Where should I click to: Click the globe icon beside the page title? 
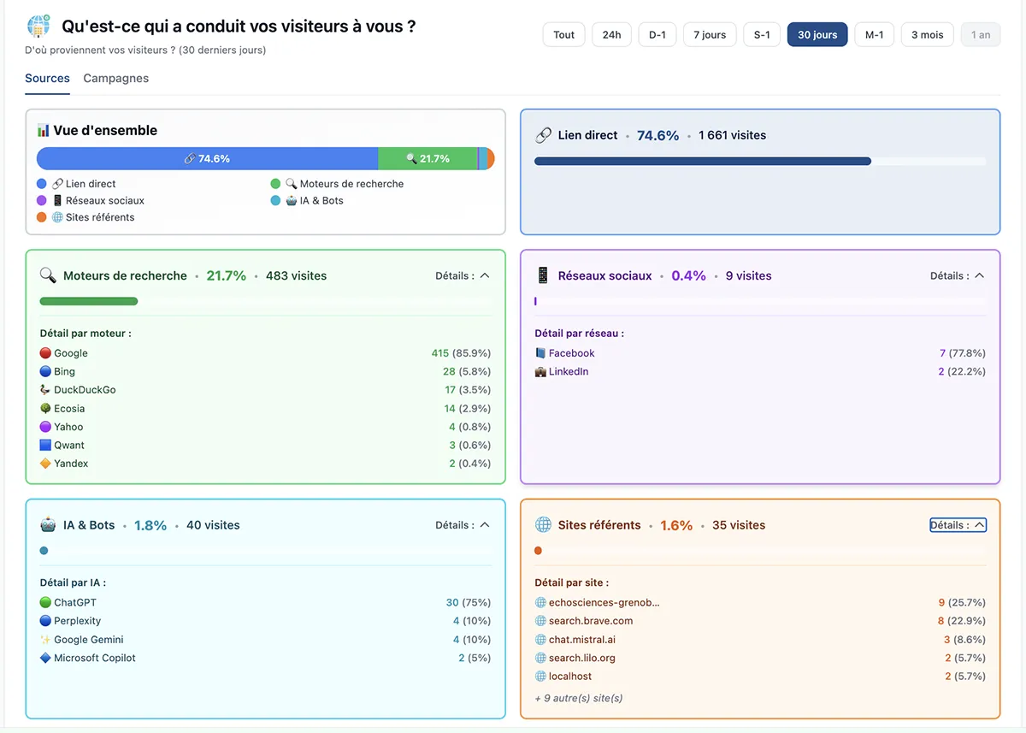point(38,27)
